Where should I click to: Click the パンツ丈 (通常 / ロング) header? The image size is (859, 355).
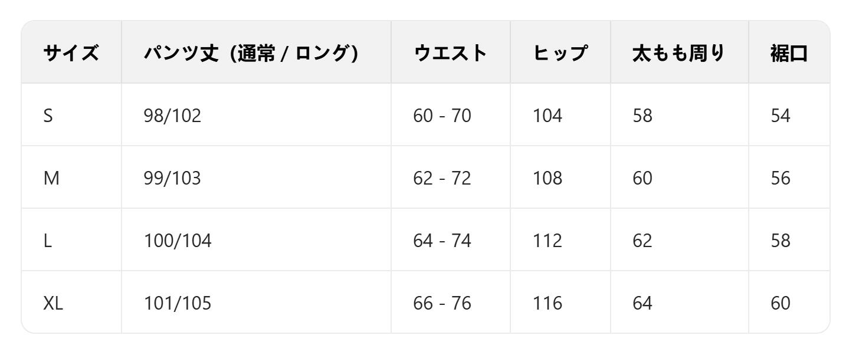pos(252,52)
